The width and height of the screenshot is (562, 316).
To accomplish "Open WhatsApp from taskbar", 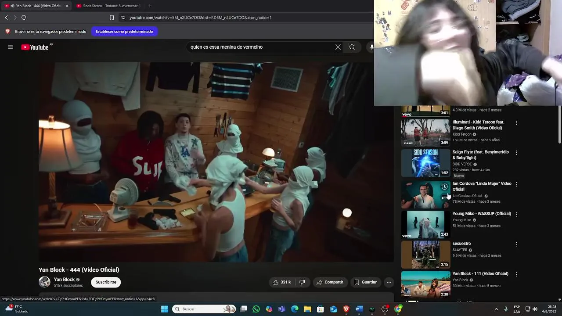I will pos(256,309).
